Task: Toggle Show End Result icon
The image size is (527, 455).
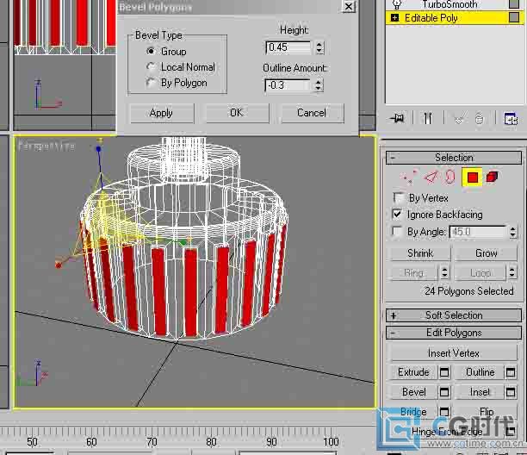Action: 427,118
